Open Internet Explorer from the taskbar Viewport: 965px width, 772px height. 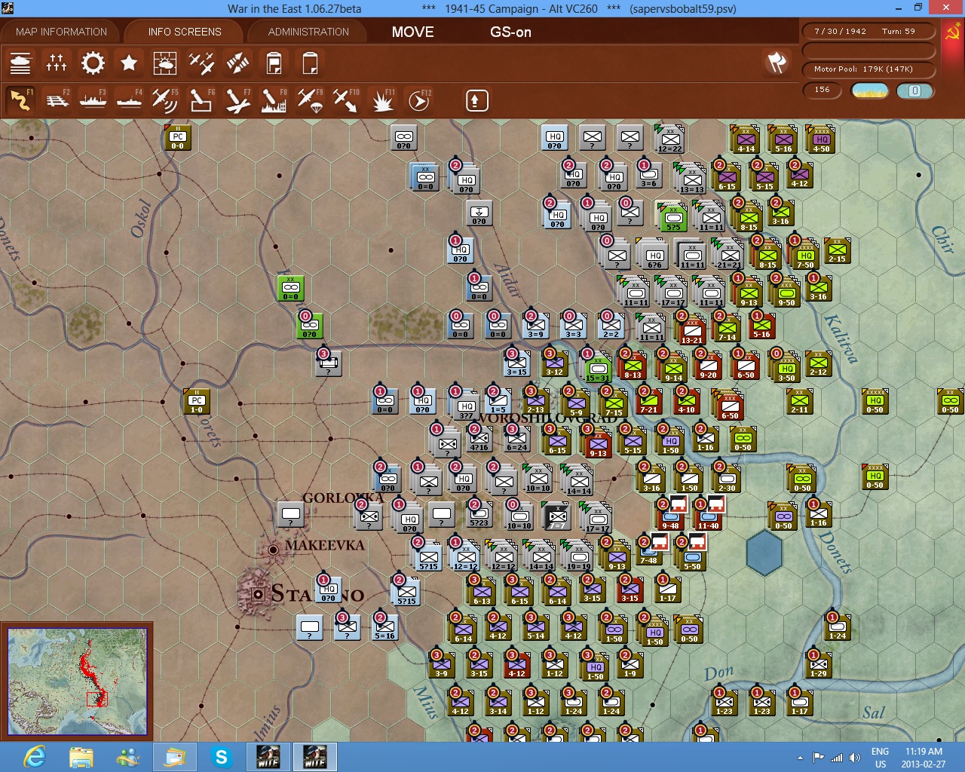tap(35, 757)
